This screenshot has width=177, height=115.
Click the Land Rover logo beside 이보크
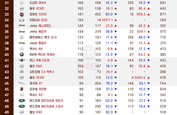[x=22, y=100]
